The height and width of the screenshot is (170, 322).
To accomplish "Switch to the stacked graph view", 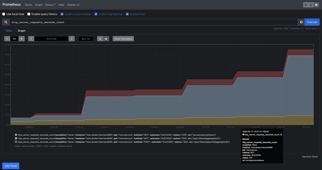I will 106,38.
